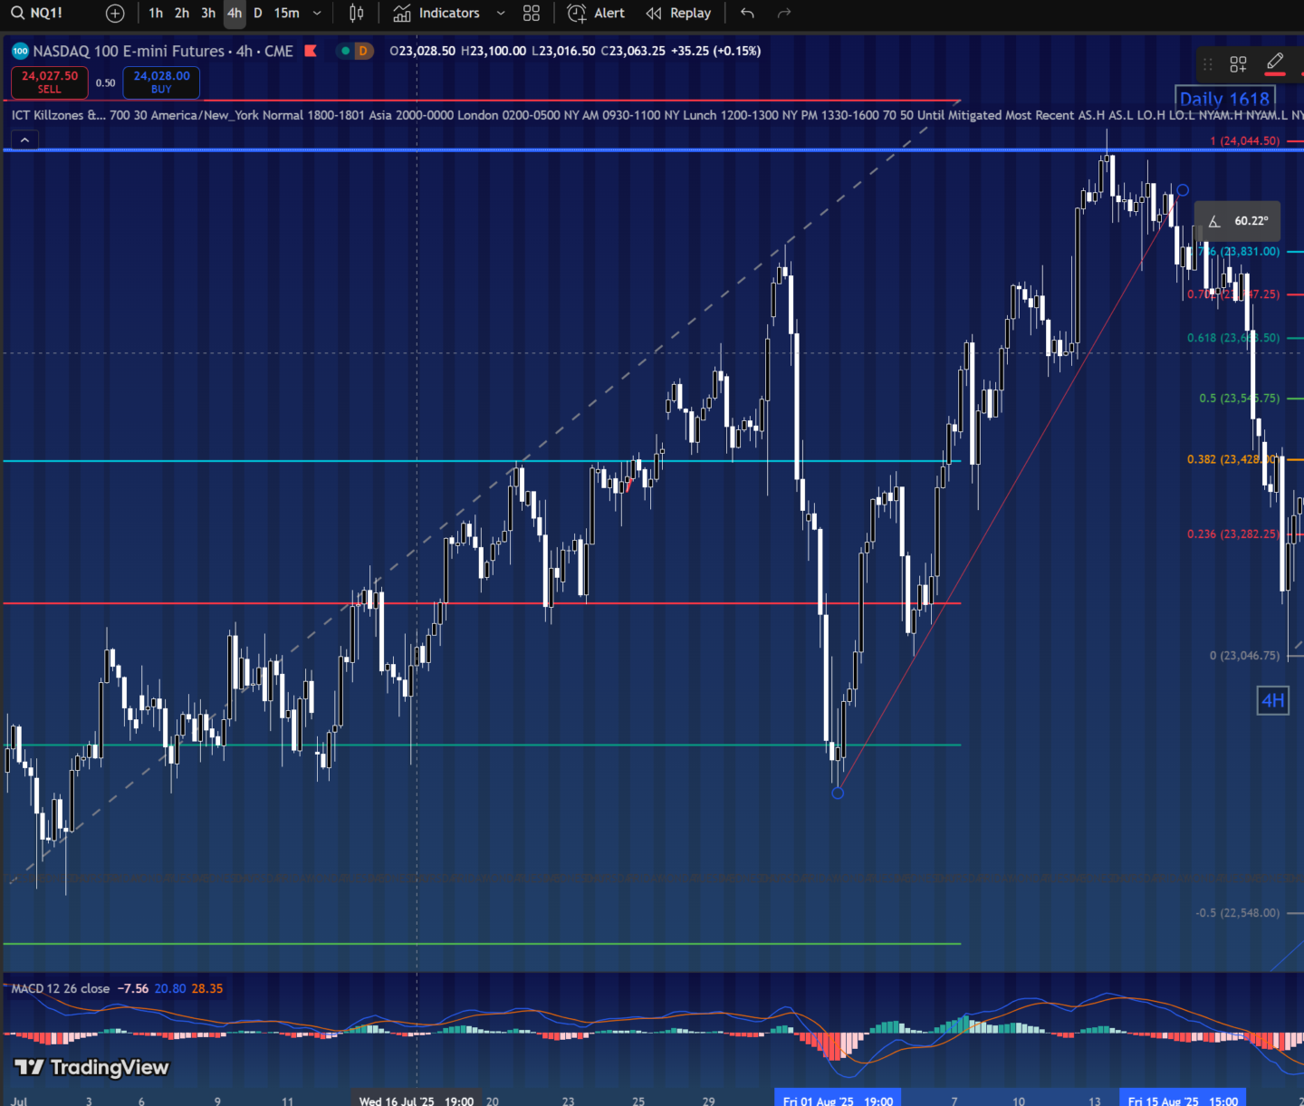Click the TradingView logo
Screen dimensions: 1304x1106
click(x=92, y=1067)
